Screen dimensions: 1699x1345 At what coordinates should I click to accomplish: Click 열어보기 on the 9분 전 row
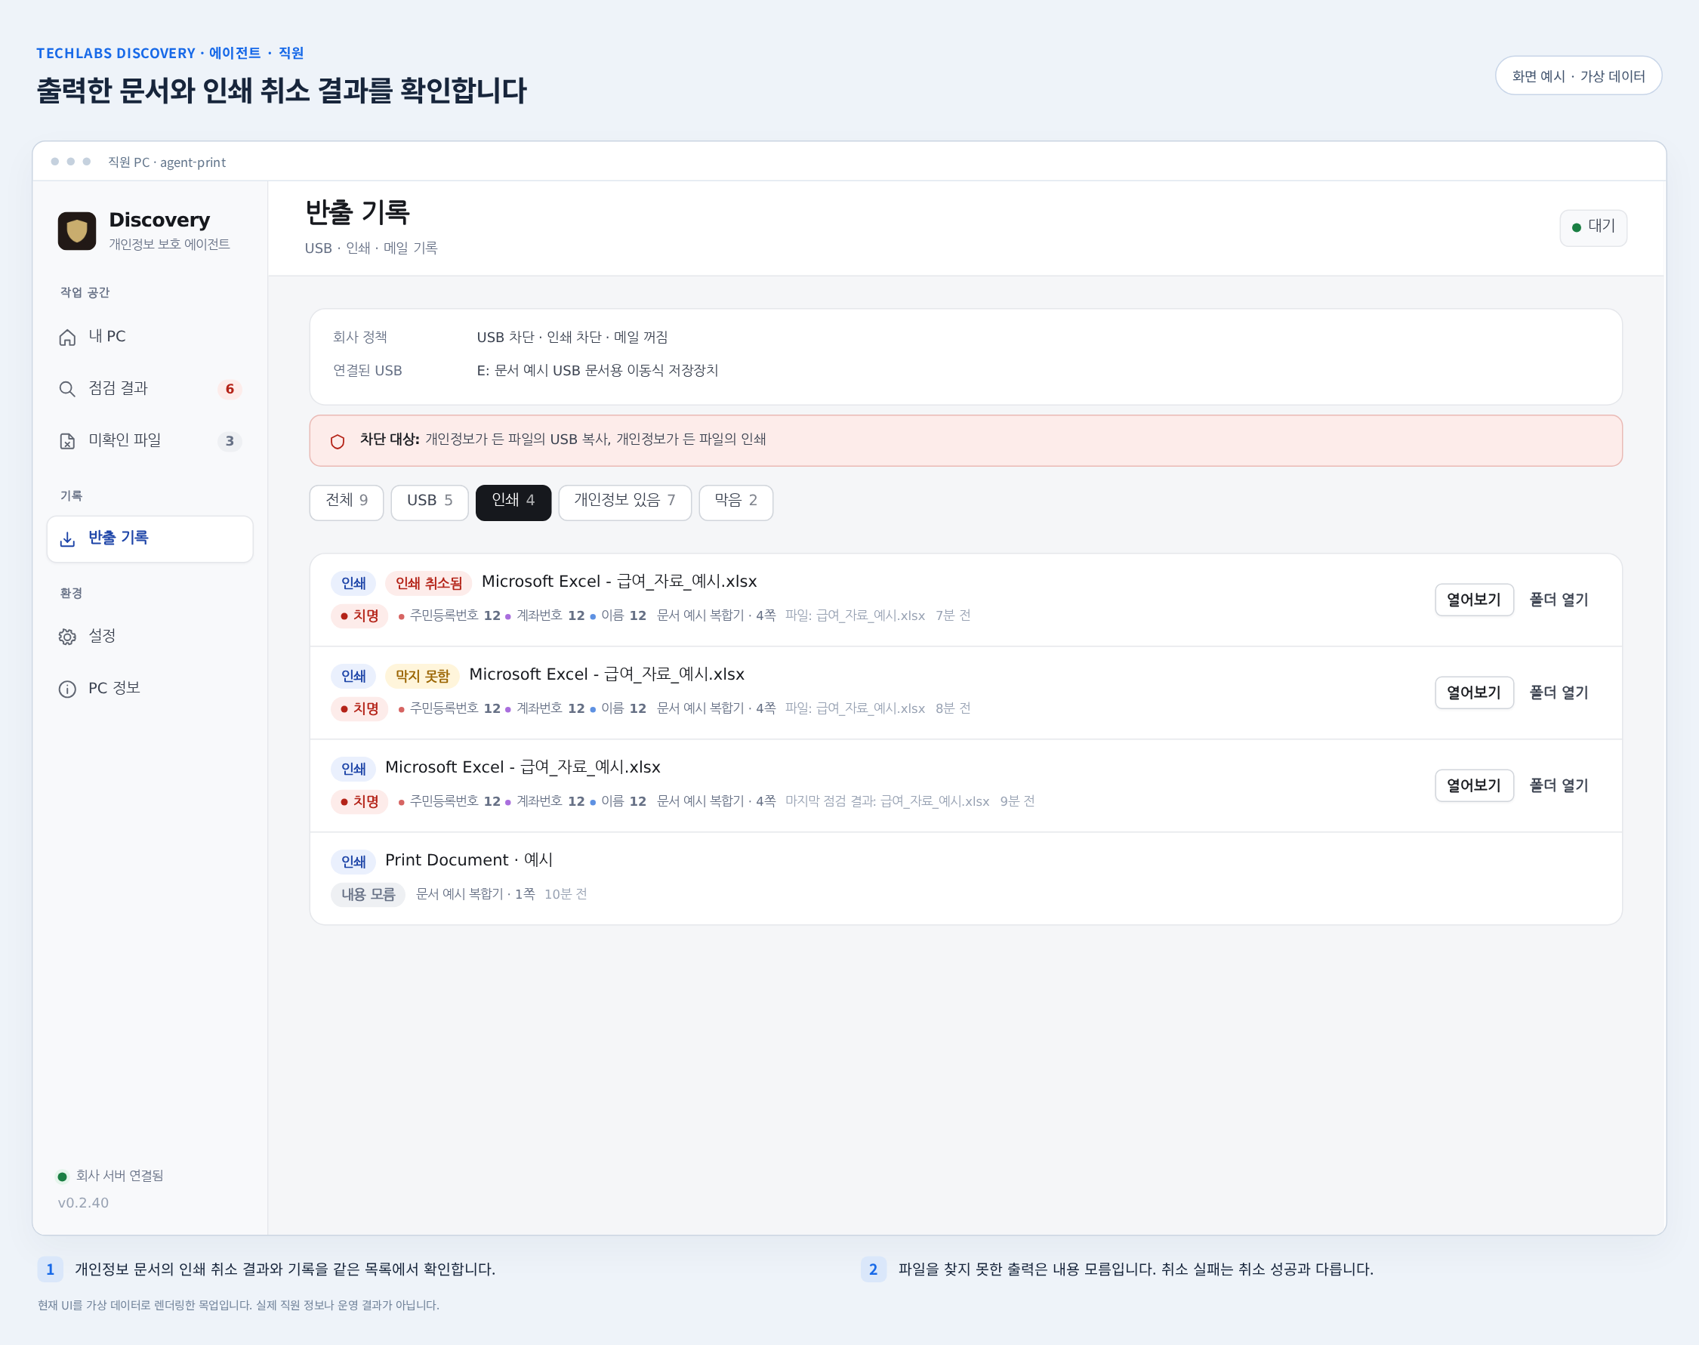coord(1474,786)
